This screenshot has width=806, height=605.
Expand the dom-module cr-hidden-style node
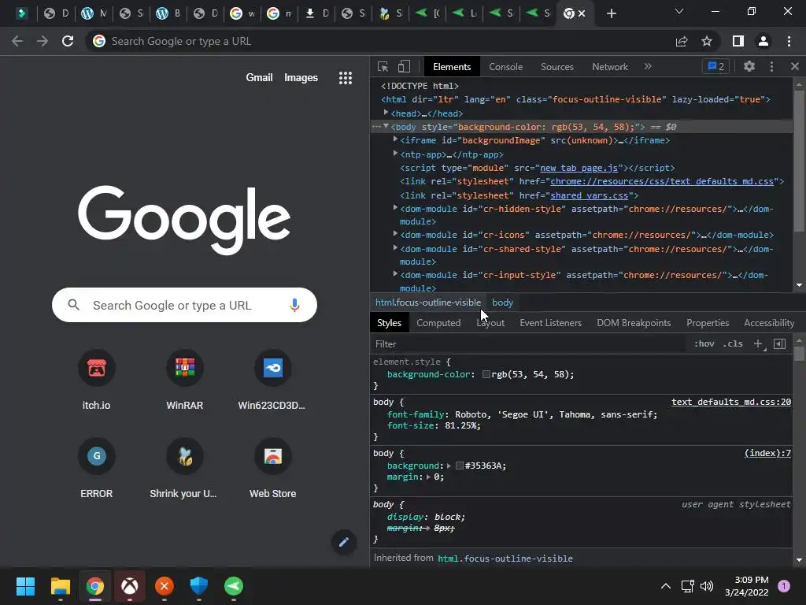[395, 208]
